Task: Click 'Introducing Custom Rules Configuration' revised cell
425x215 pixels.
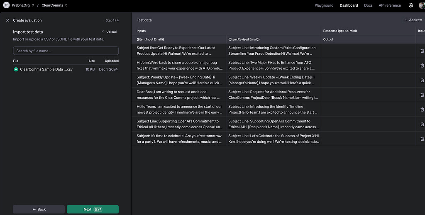Action: coord(274,51)
